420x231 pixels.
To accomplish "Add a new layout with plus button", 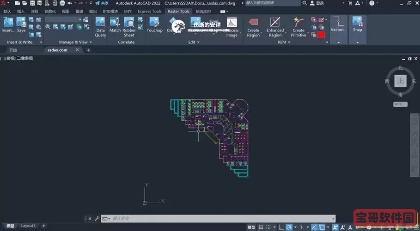I will pos(43,226).
